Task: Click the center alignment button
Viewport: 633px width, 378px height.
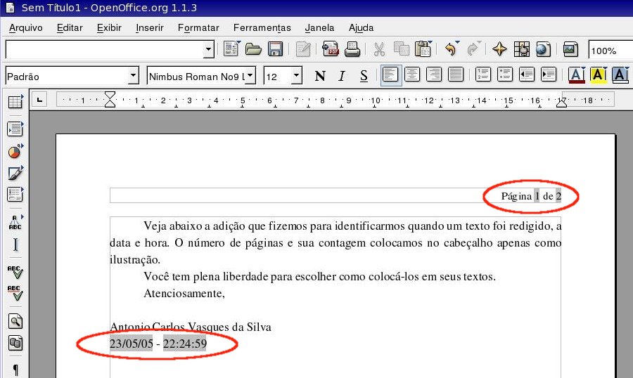Action: point(413,75)
